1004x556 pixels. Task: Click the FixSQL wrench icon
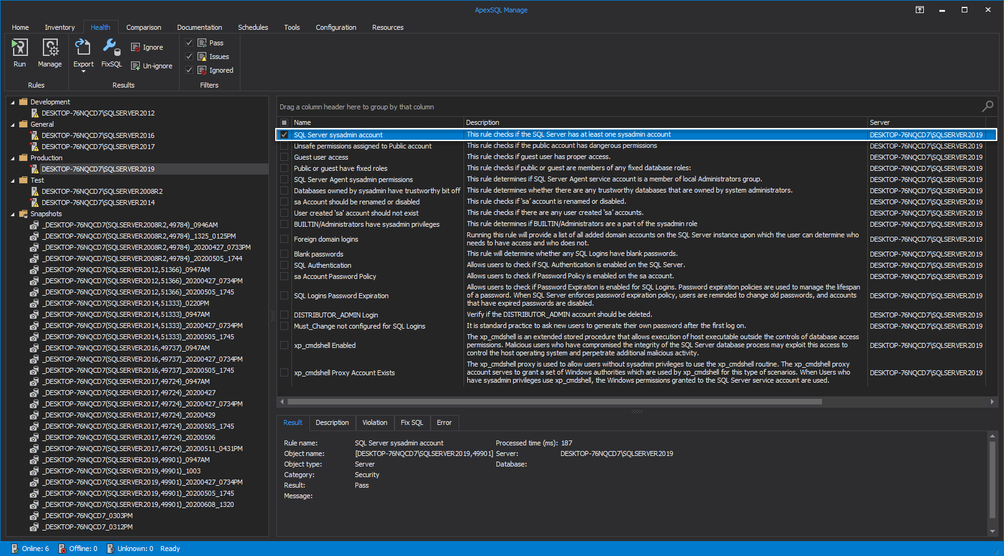click(x=112, y=47)
